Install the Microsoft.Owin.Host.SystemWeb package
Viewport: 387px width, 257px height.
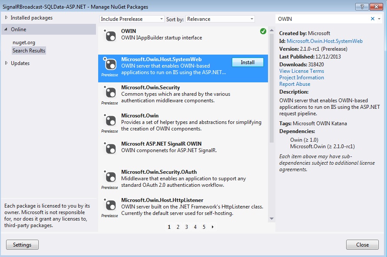(x=248, y=62)
